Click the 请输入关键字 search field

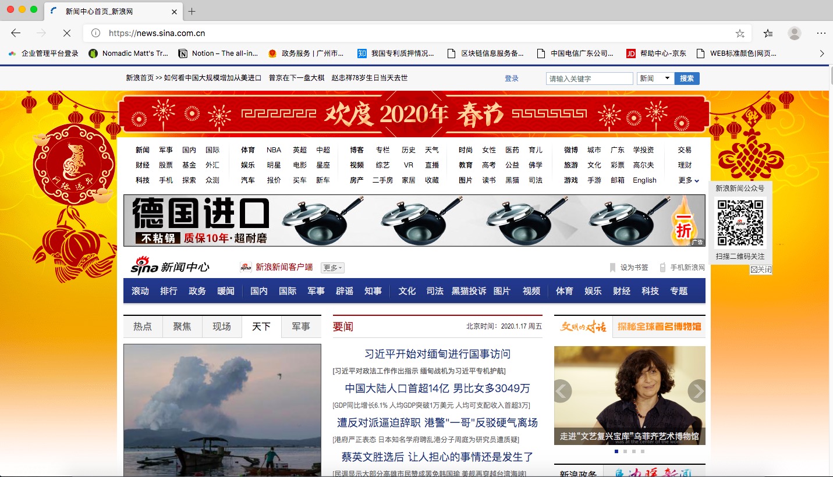(x=590, y=79)
